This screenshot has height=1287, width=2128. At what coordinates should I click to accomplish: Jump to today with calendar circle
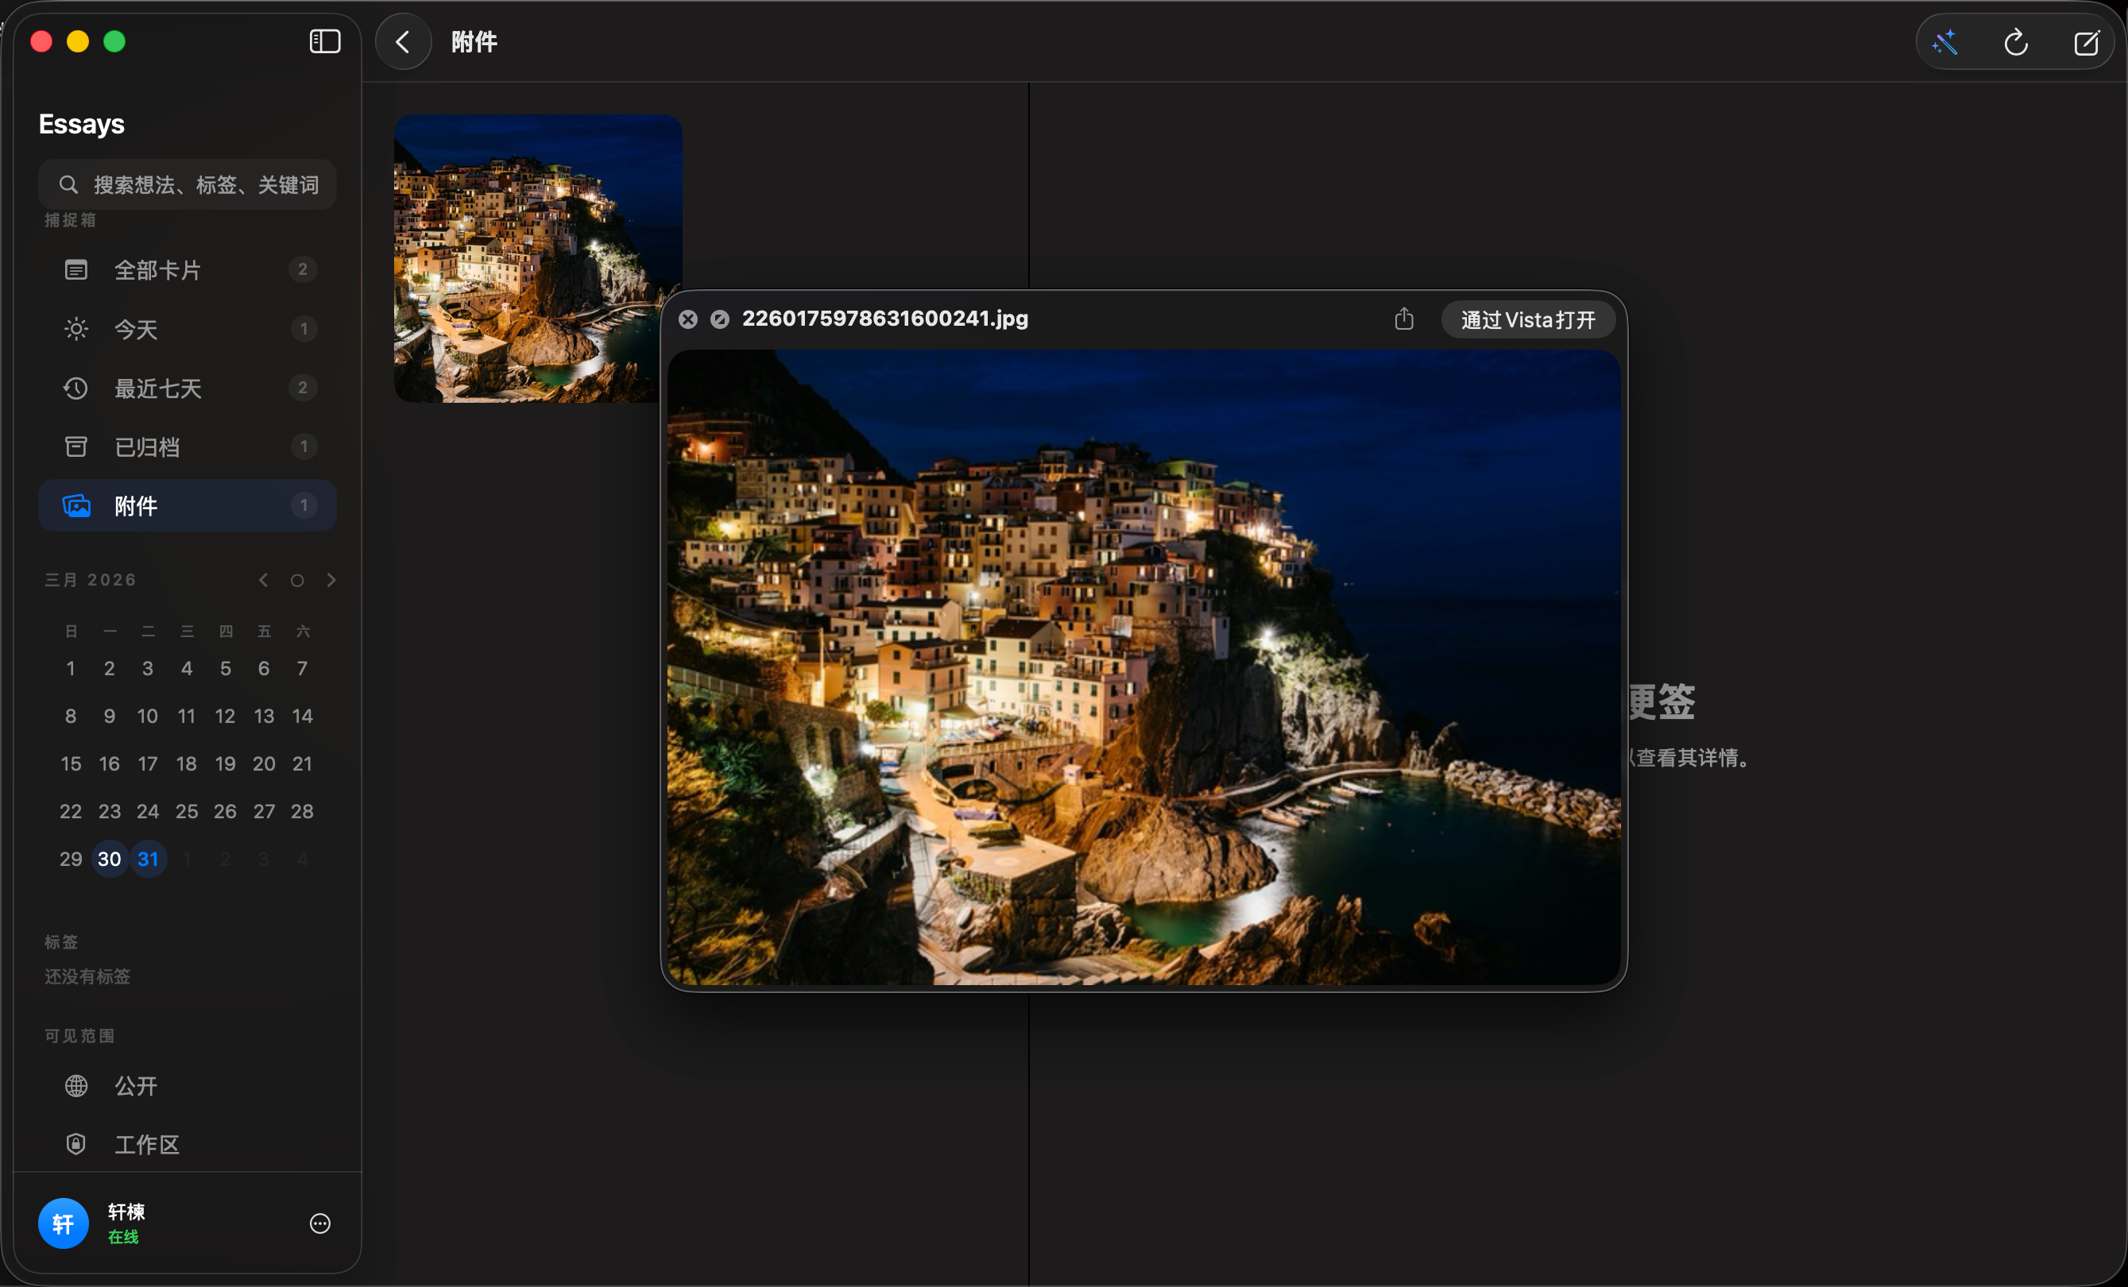297,580
